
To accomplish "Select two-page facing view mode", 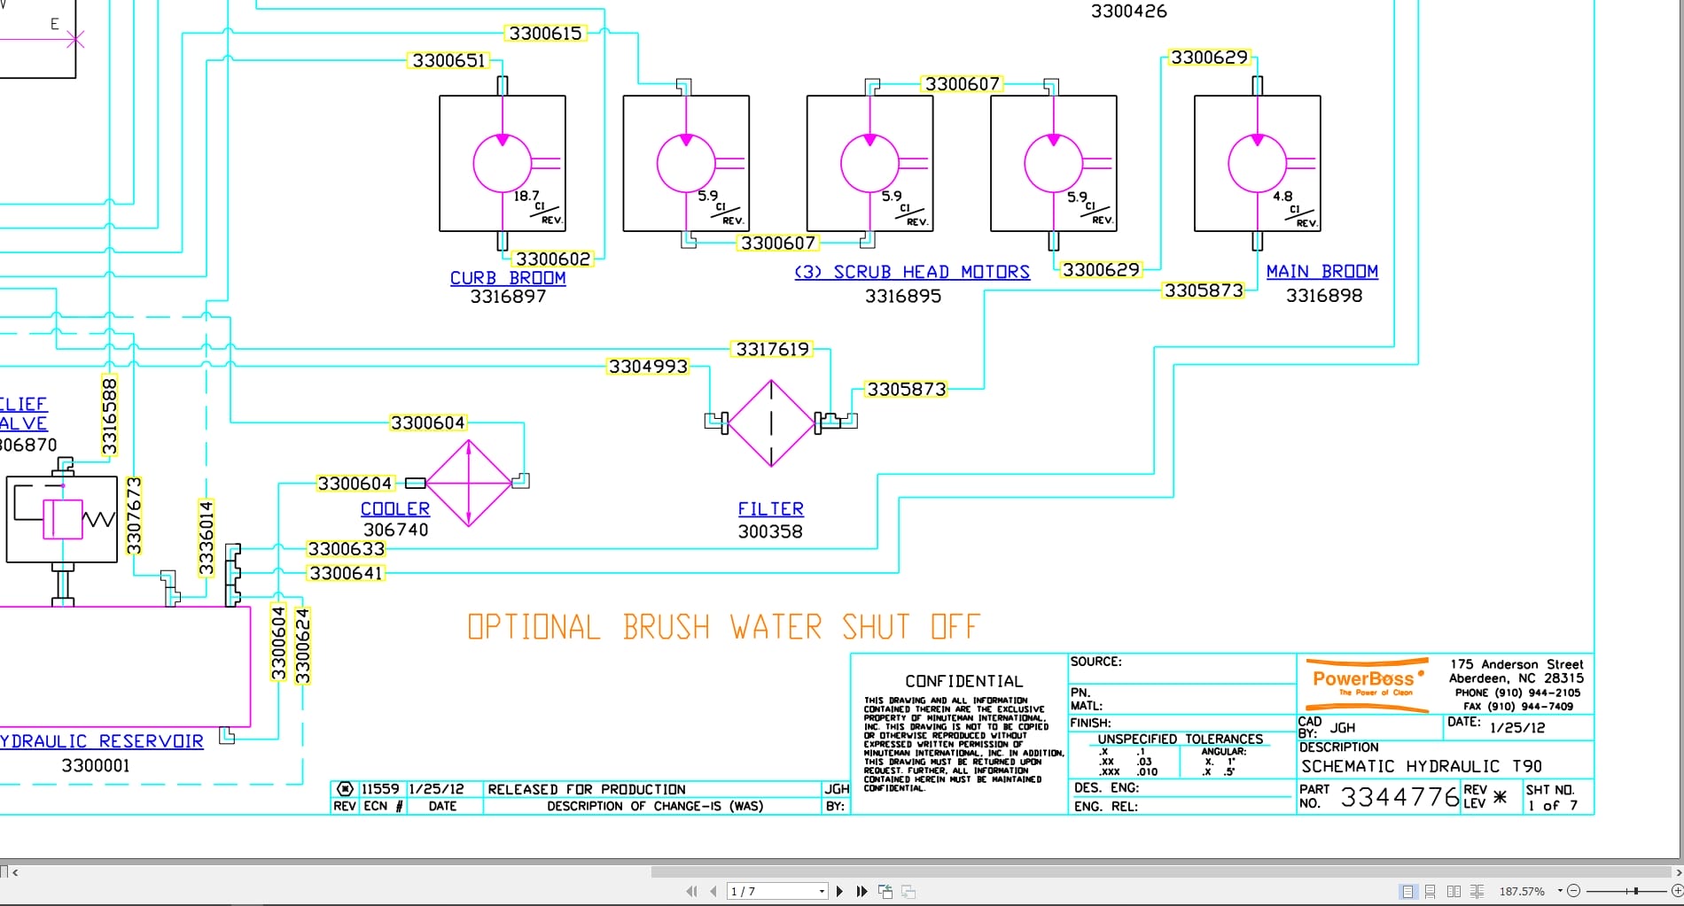I will click(1453, 891).
